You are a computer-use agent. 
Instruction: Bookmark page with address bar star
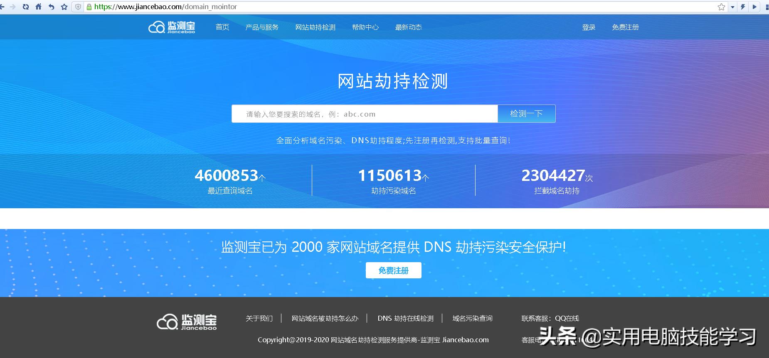722,7
